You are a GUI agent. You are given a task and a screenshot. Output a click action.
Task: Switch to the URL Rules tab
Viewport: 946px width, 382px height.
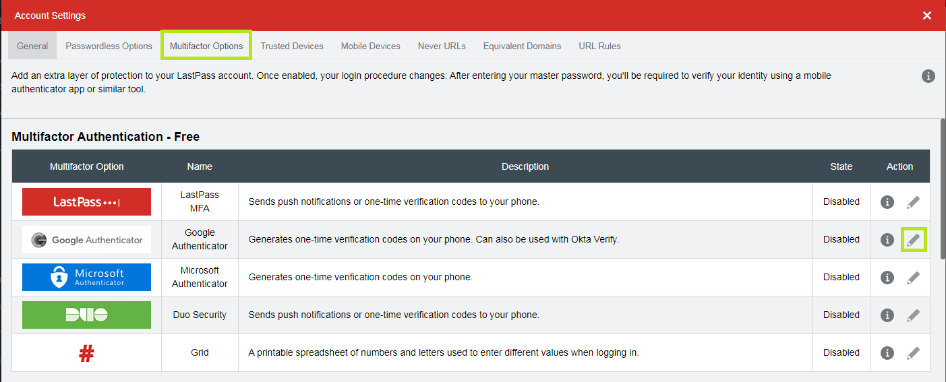pos(599,46)
